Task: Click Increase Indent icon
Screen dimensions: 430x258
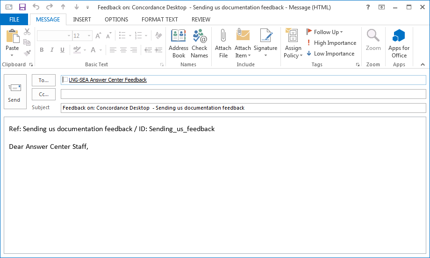Action: pos(158,50)
